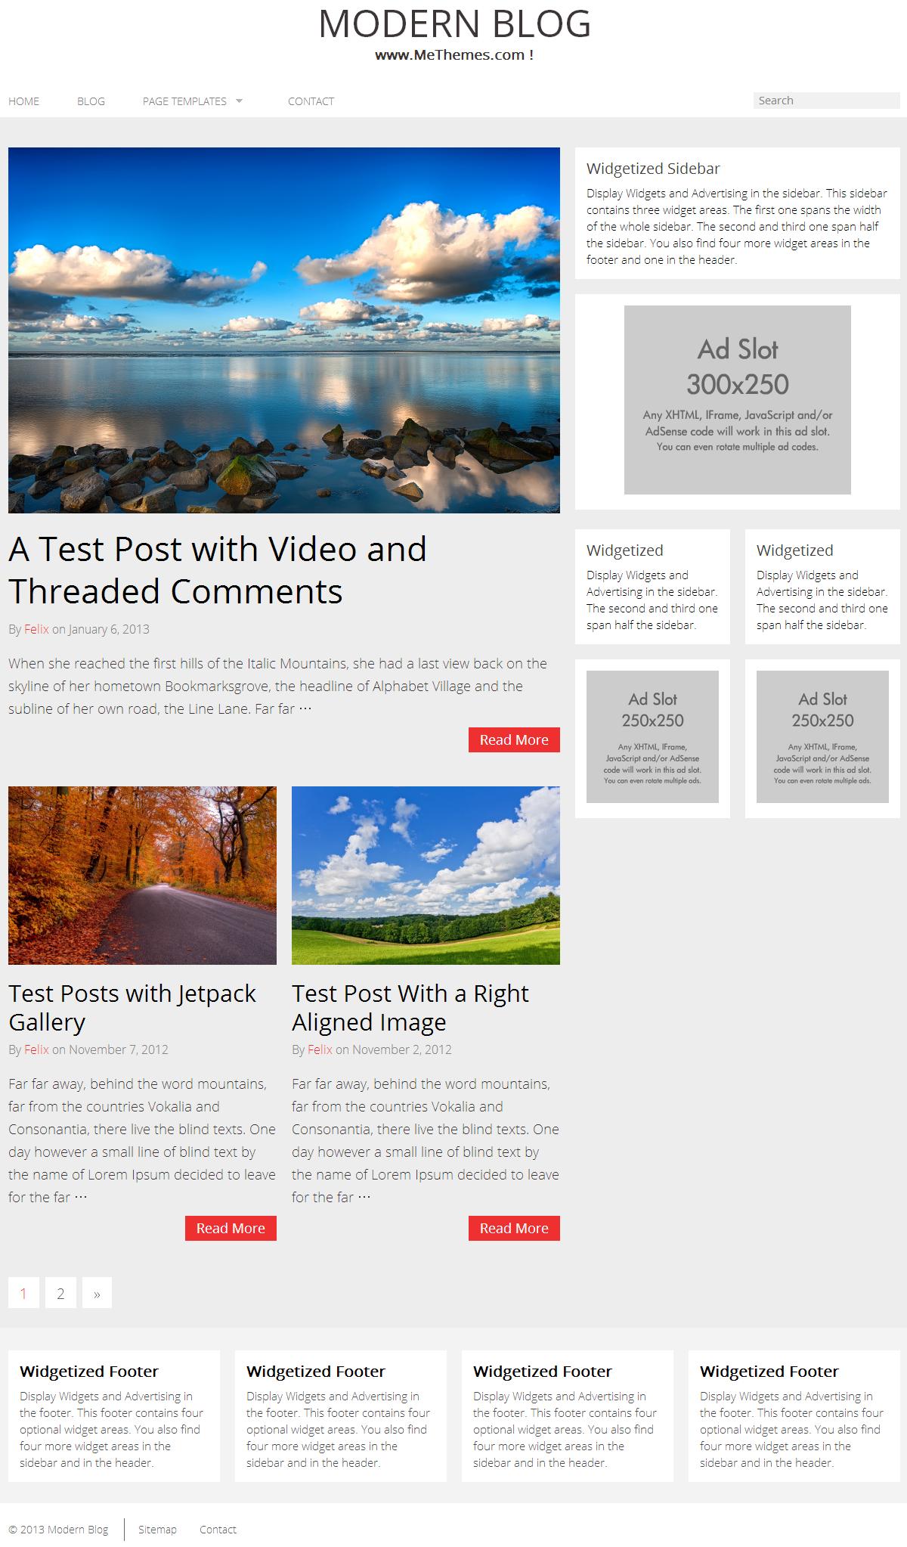Open the green meadow thumbnail

click(x=426, y=876)
